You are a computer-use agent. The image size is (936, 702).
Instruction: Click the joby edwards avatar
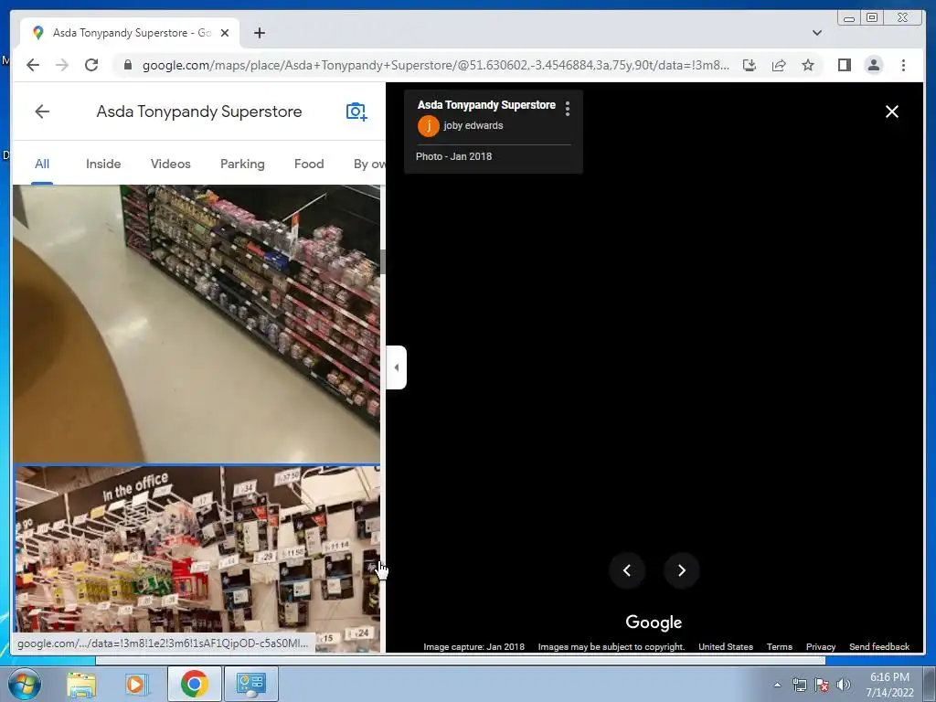coord(428,126)
